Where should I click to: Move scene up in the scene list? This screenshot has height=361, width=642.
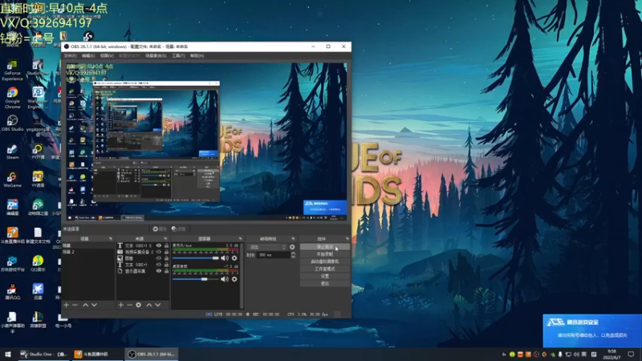coord(85,305)
